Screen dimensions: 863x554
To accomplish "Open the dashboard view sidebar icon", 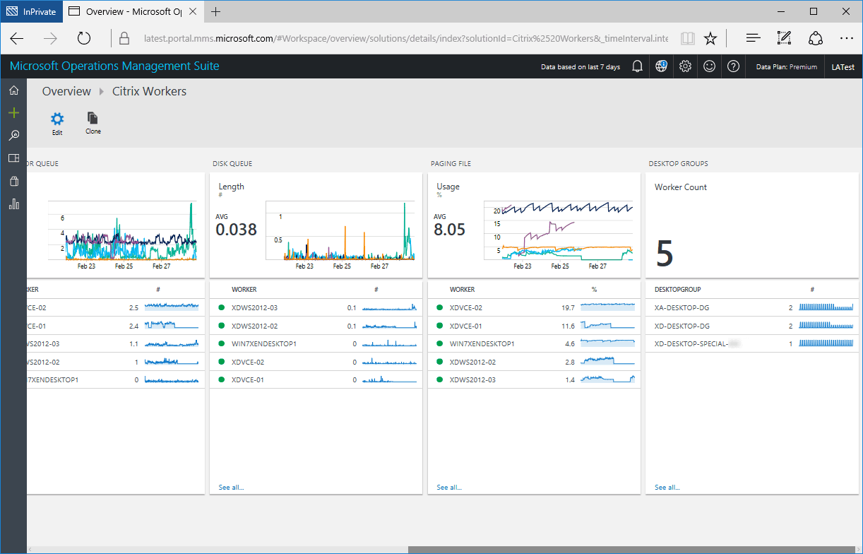I will tap(13, 158).
